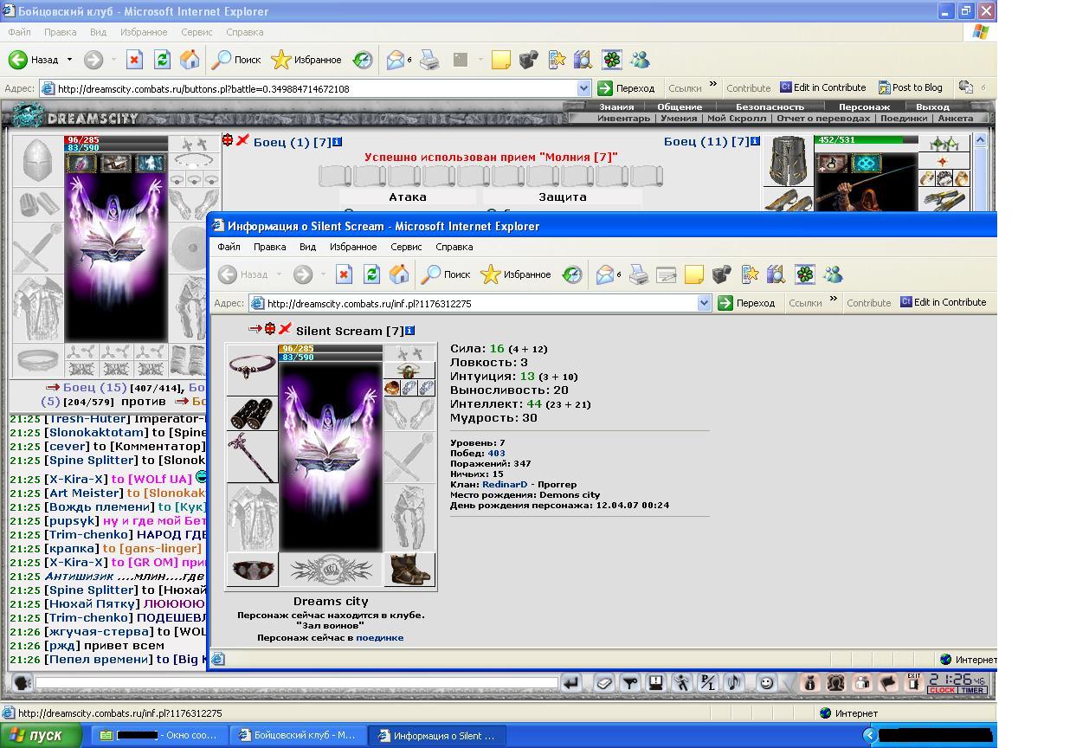
Task: Open Персонаж tab in game menu
Action: pos(864,106)
